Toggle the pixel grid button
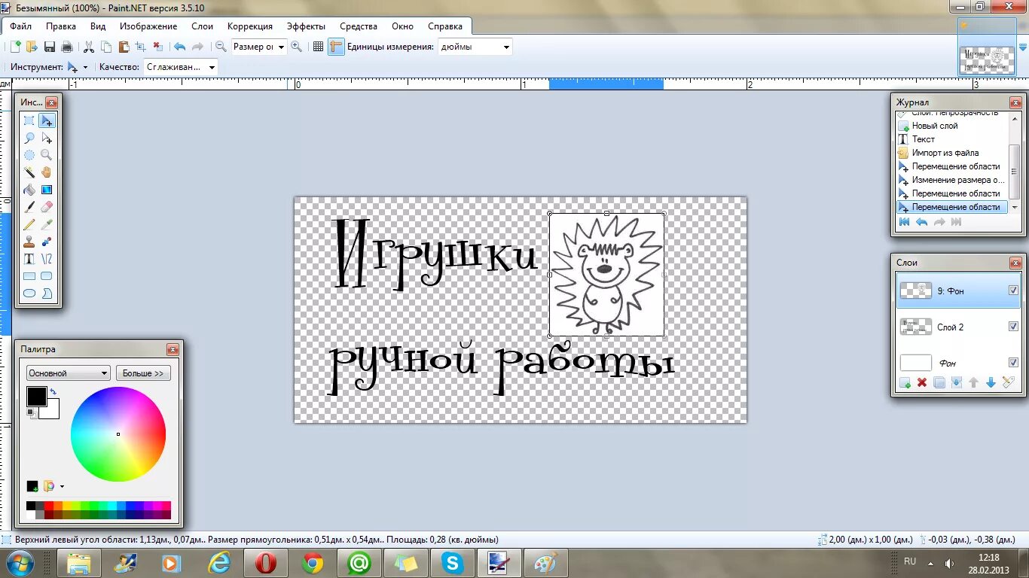The image size is (1029, 578). tap(318, 47)
